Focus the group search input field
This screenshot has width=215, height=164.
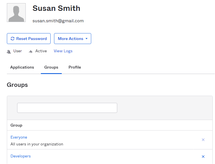67,108
